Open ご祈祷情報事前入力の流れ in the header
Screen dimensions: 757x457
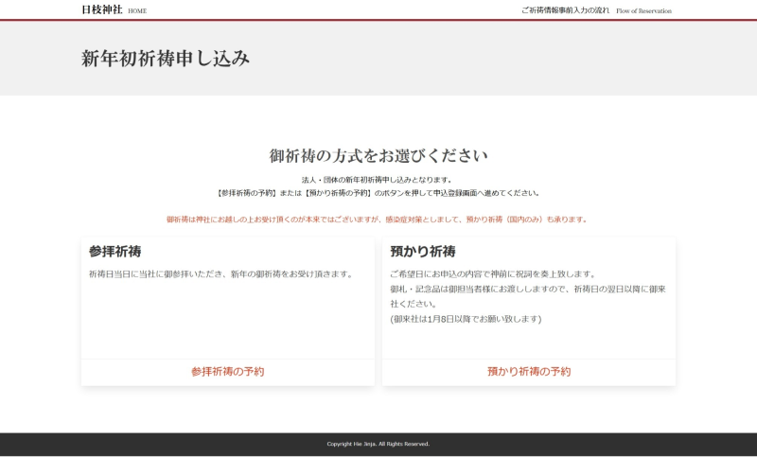click(x=565, y=10)
